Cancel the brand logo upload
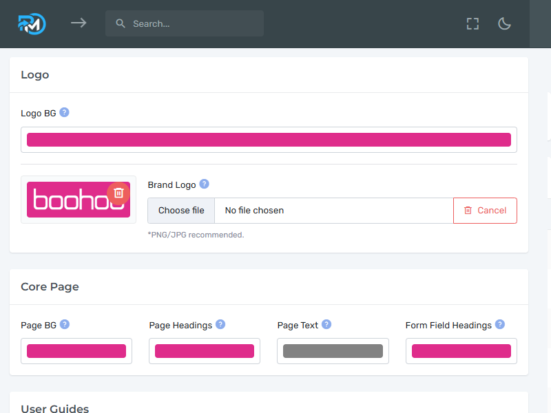 tap(485, 211)
